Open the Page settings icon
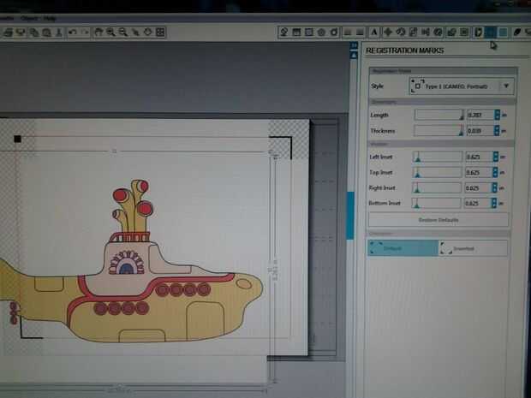This screenshot has height=398, width=531. [x=478, y=33]
